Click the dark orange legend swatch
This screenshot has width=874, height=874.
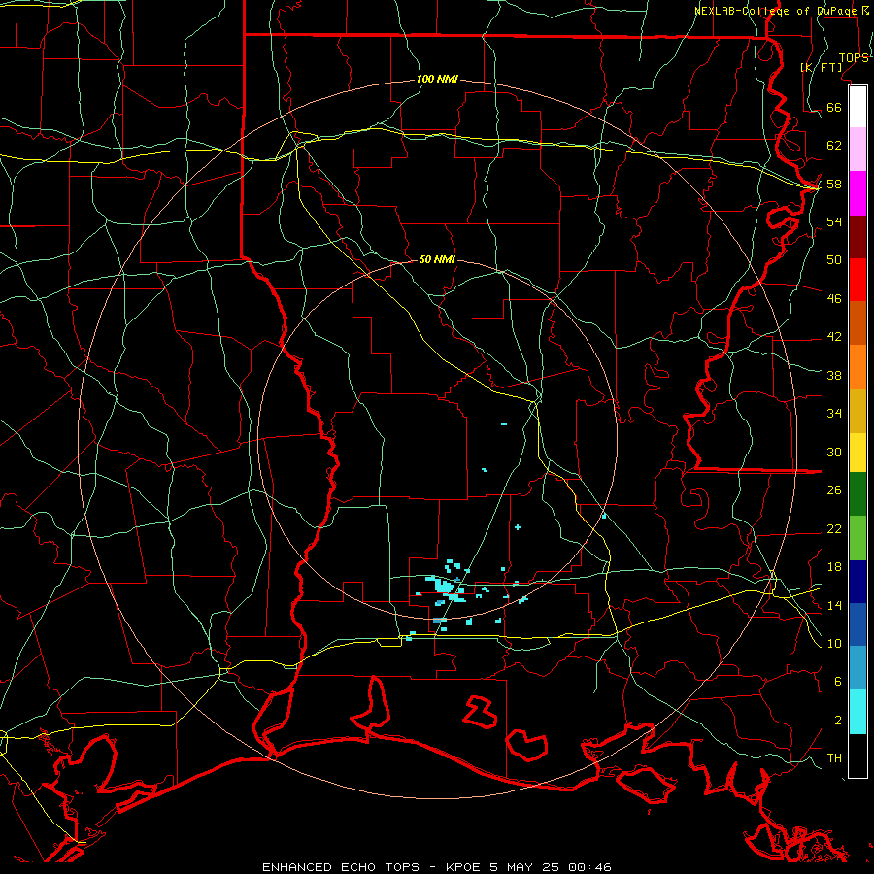tap(857, 323)
